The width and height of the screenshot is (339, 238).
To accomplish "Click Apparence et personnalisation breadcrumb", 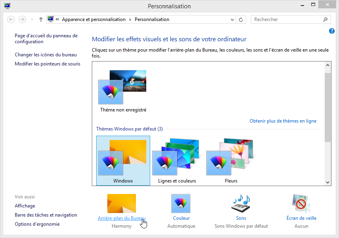I will pos(94,19).
